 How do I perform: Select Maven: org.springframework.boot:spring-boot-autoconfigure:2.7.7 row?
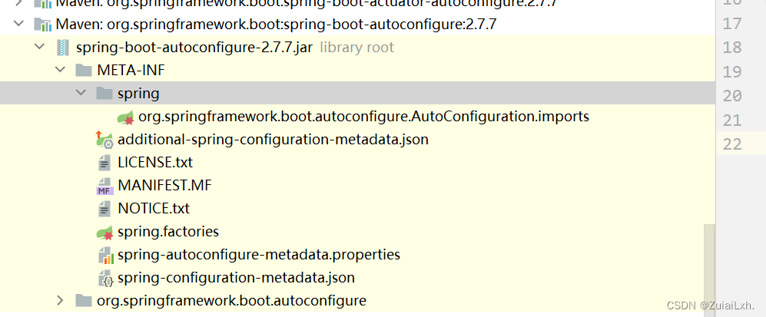[x=357, y=24]
